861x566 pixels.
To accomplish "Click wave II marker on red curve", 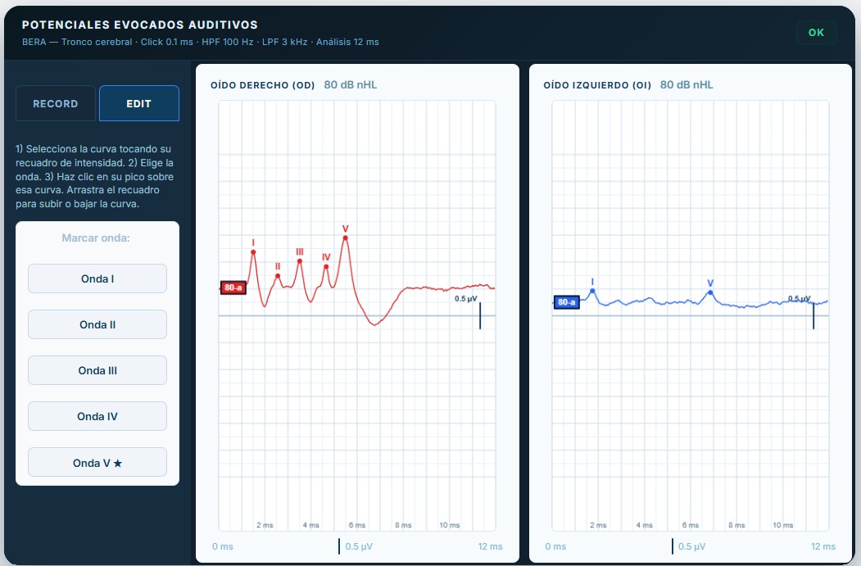I will [x=278, y=276].
